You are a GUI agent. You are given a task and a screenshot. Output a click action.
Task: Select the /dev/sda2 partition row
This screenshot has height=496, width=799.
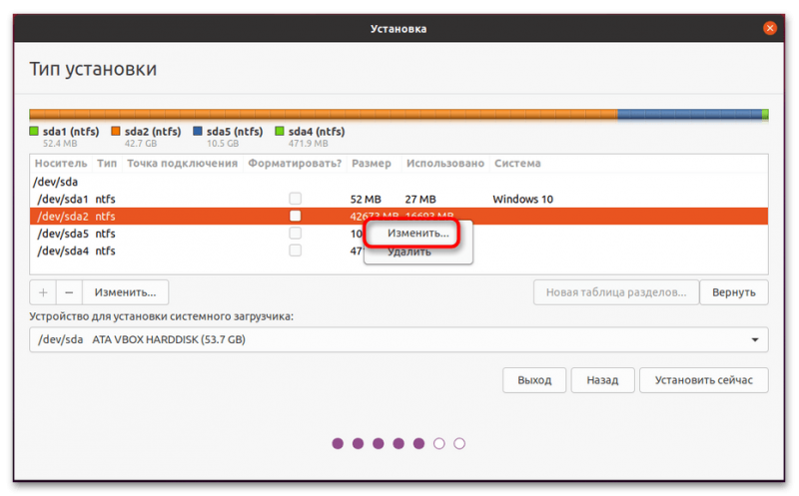pos(399,216)
